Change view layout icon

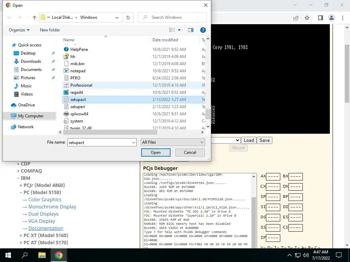click(x=172, y=30)
